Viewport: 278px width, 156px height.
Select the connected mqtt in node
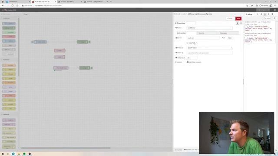[61, 68]
